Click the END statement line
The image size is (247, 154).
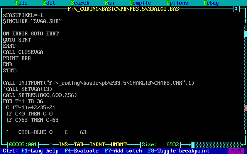(7, 64)
